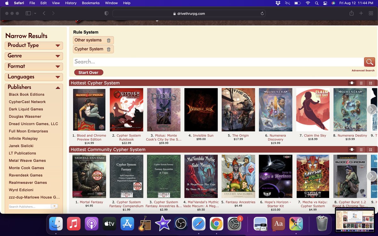
Task: Open the Safari Share button
Action: 352,13
